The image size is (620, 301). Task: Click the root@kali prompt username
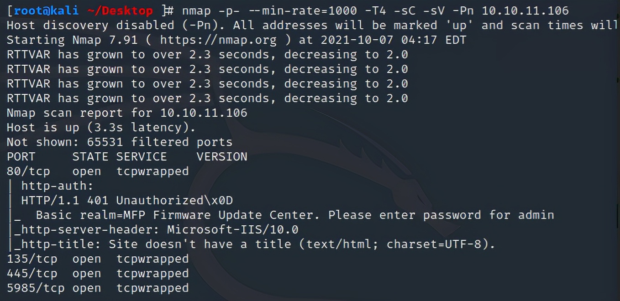pos(43,10)
